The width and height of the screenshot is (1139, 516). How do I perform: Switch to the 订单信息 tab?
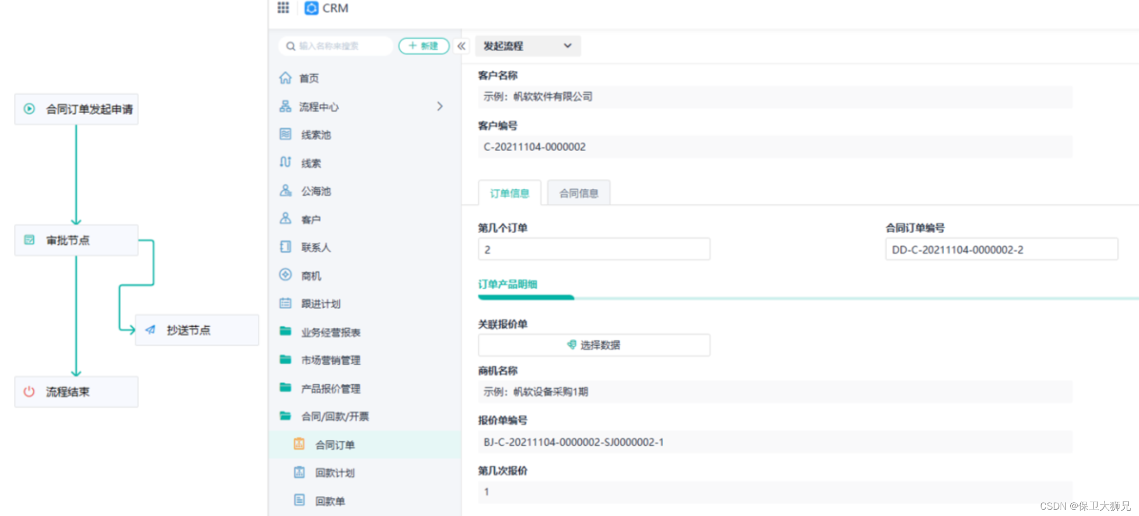[509, 193]
